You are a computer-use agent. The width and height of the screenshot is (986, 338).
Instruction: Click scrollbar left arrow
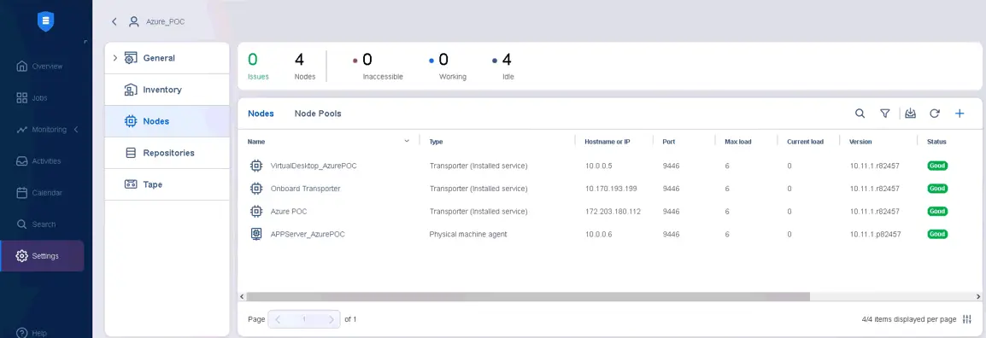click(x=242, y=296)
